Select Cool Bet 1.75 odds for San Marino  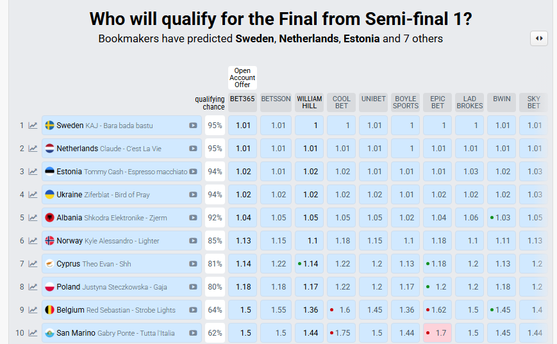point(342,333)
